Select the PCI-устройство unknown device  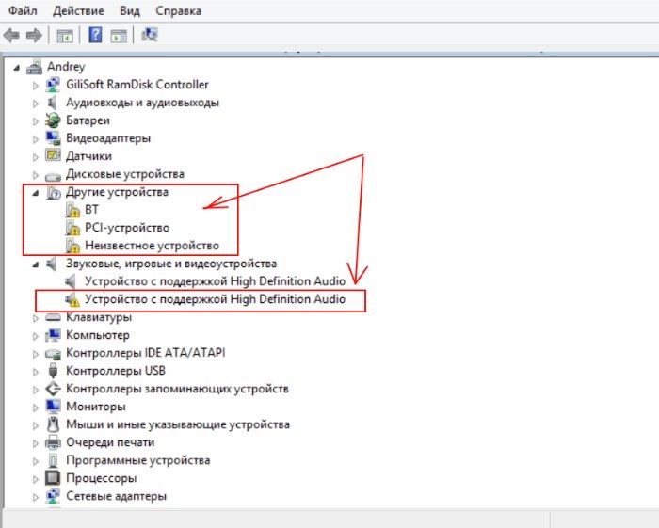click(x=126, y=228)
